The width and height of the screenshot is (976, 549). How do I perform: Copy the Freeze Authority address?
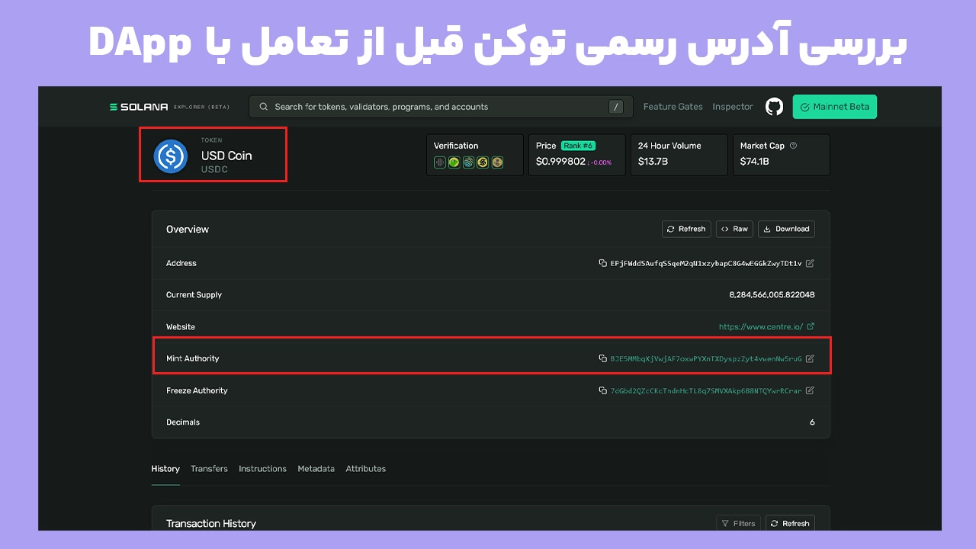603,390
